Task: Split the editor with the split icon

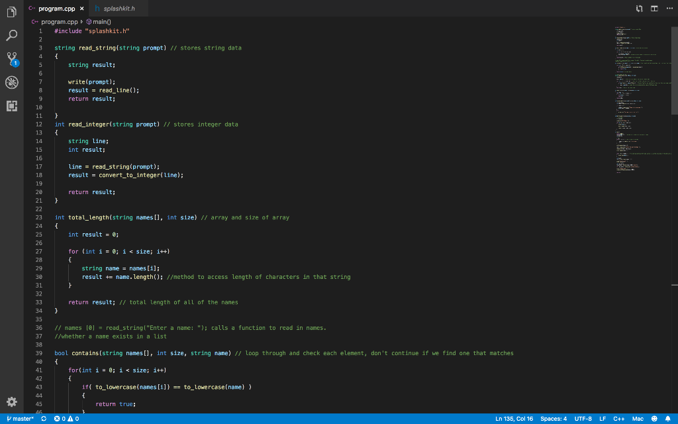Action: click(654, 9)
